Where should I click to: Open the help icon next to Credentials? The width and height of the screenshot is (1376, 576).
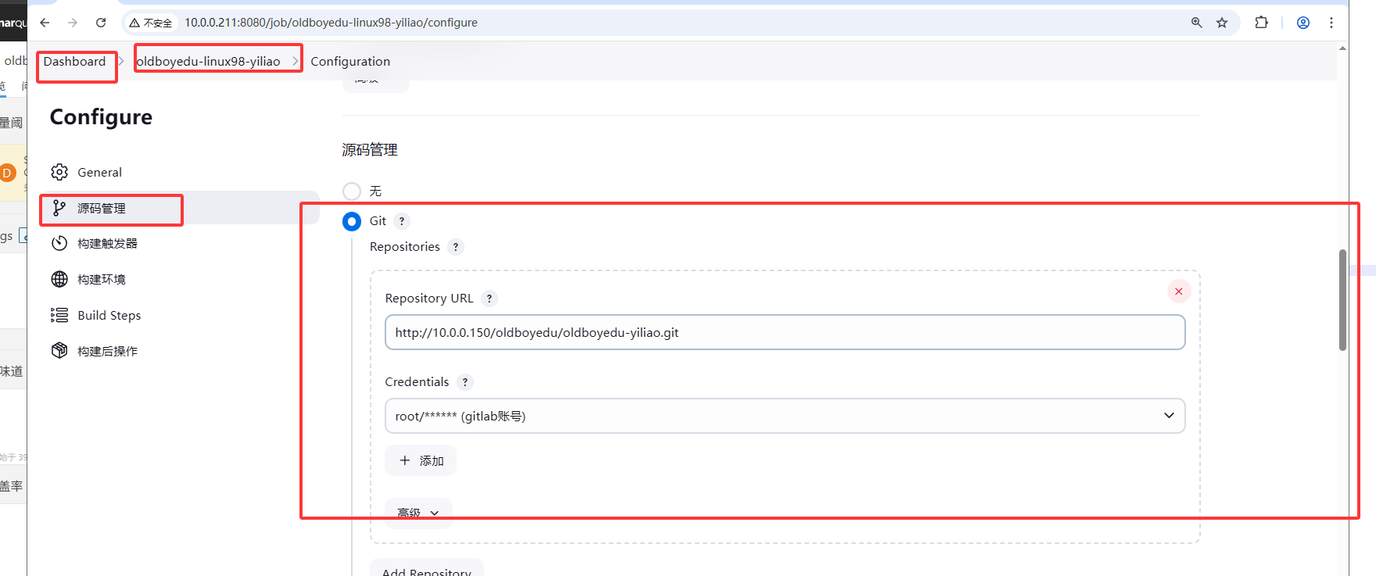[465, 382]
